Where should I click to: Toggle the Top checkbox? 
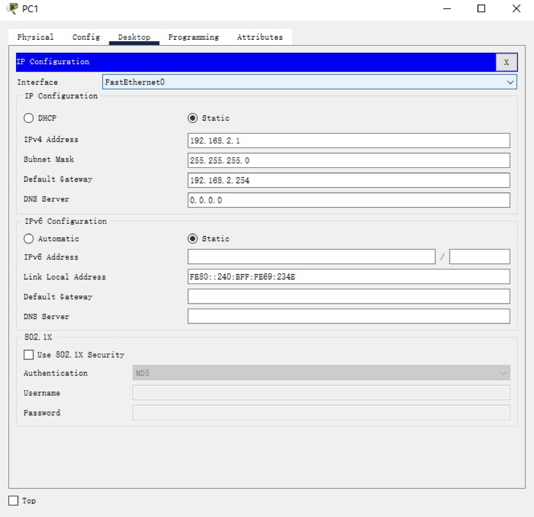coord(14,501)
